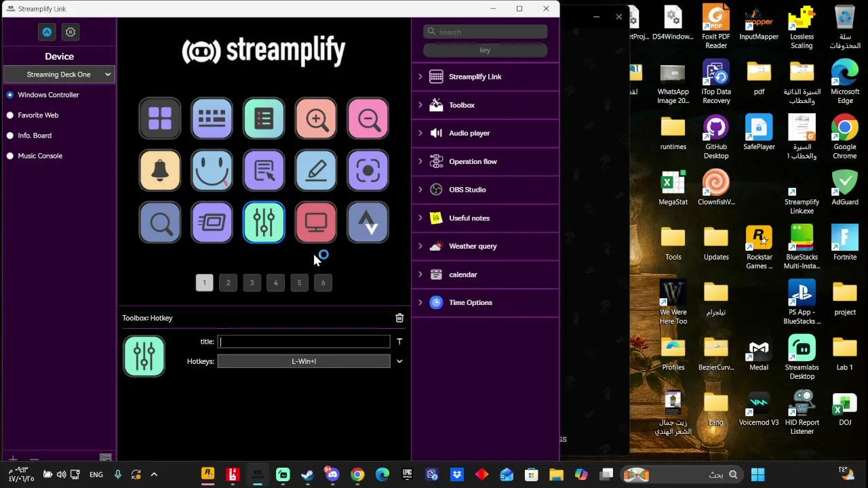
Task: Click the red monitor deck key
Action: [x=316, y=222]
